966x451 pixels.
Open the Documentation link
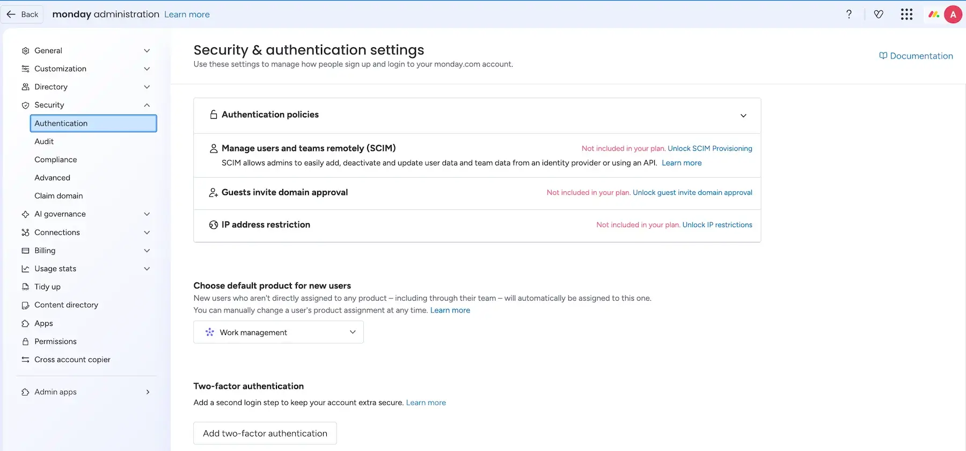point(916,56)
